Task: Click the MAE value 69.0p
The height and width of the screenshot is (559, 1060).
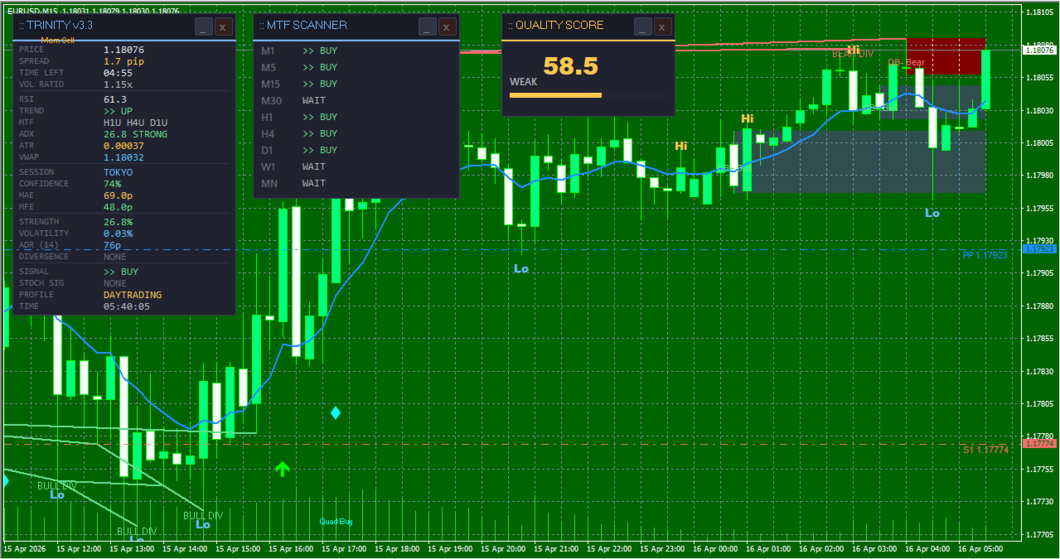Action: (x=118, y=195)
